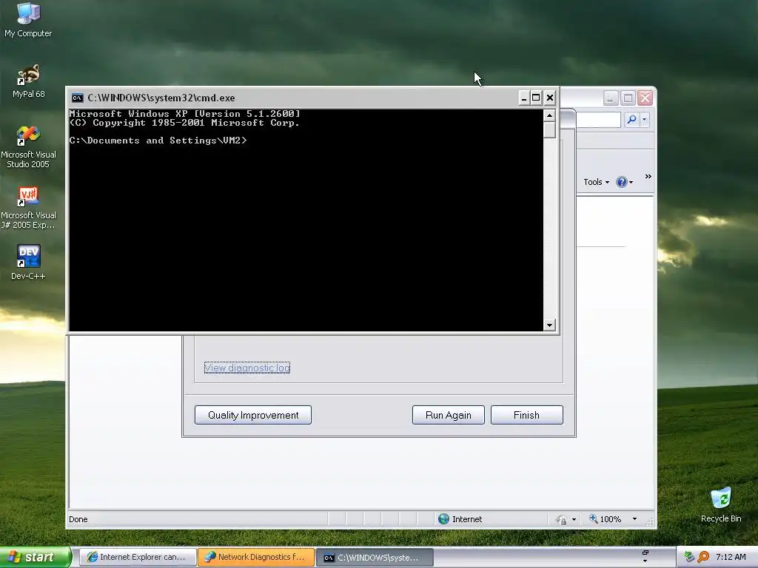The height and width of the screenshot is (568, 758).
Task: Select the cmd.exe taskbar button
Action: coord(375,558)
